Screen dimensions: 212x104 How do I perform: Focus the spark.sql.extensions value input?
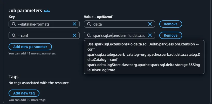(119, 35)
